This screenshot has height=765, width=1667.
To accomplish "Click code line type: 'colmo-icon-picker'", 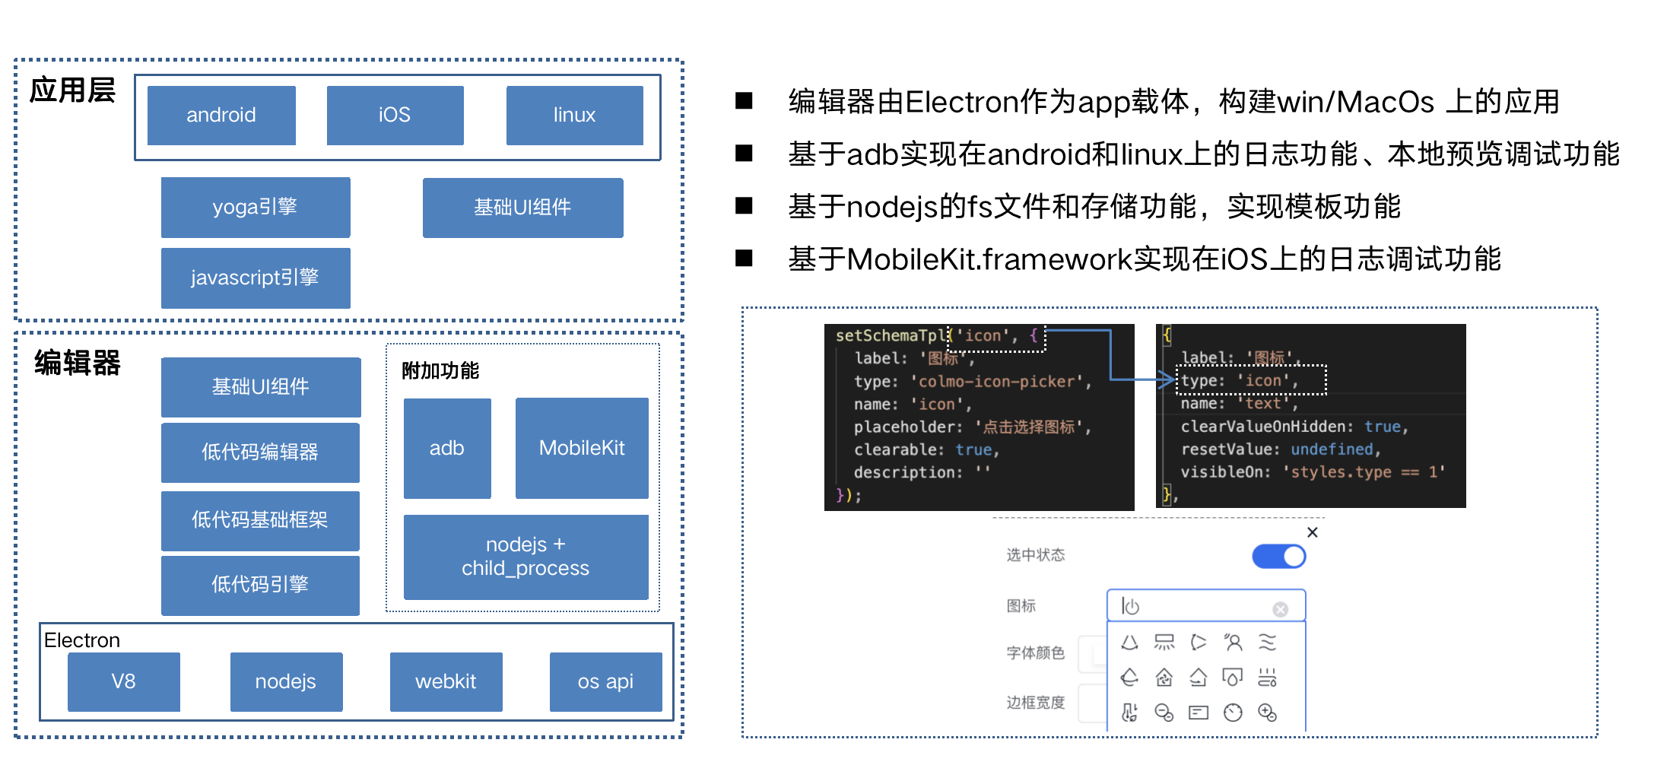I will pyautogui.click(x=973, y=381).
